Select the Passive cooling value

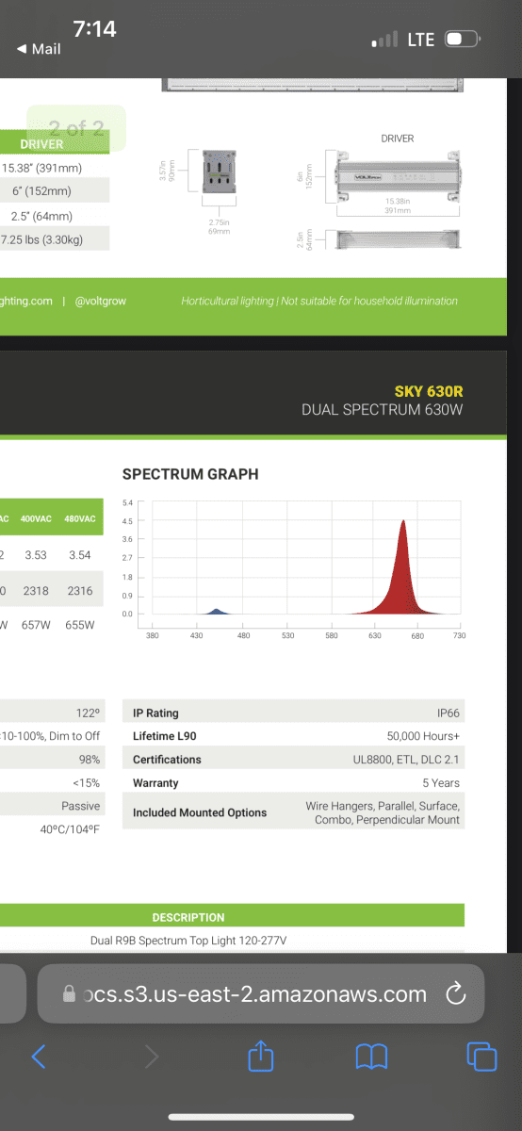[x=81, y=806]
